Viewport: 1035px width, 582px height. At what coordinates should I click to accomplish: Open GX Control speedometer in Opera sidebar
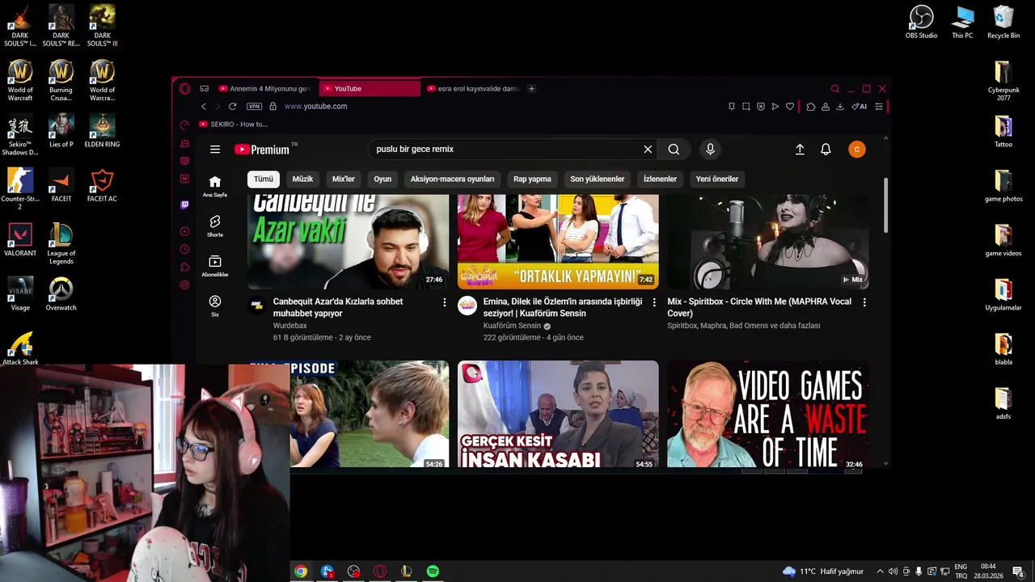pyautogui.click(x=184, y=125)
